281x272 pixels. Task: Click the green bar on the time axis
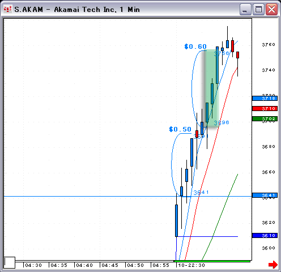point(212,261)
